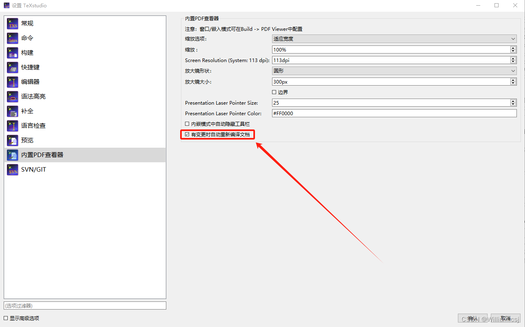Go to the 快捷键 settings page
This screenshot has width=525, height=327.
point(85,67)
